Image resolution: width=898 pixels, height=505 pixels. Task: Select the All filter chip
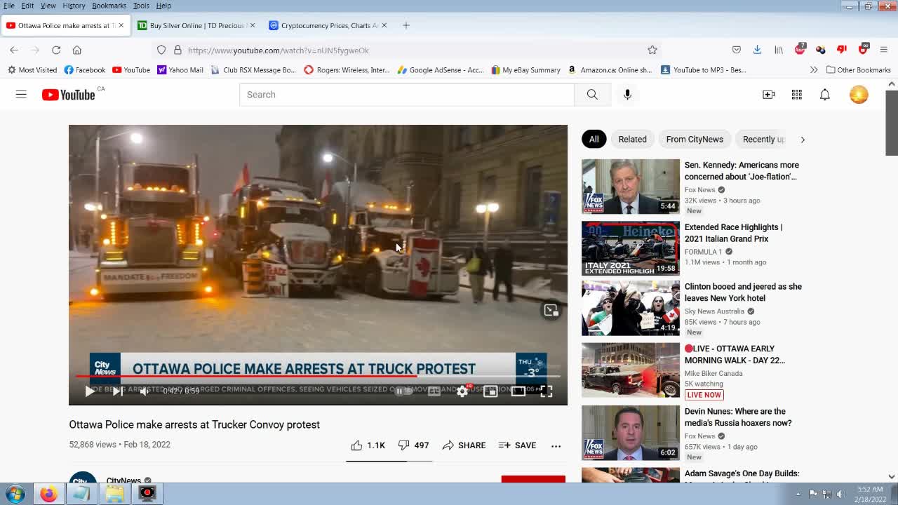594,139
